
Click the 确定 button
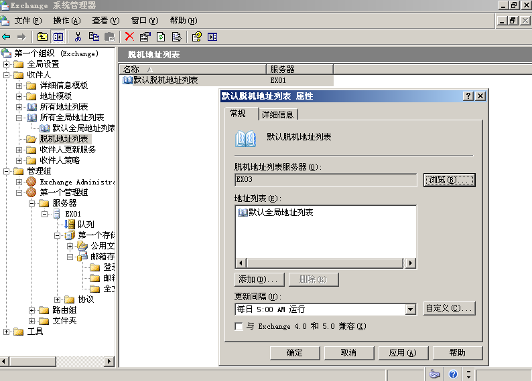(x=295, y=353)
